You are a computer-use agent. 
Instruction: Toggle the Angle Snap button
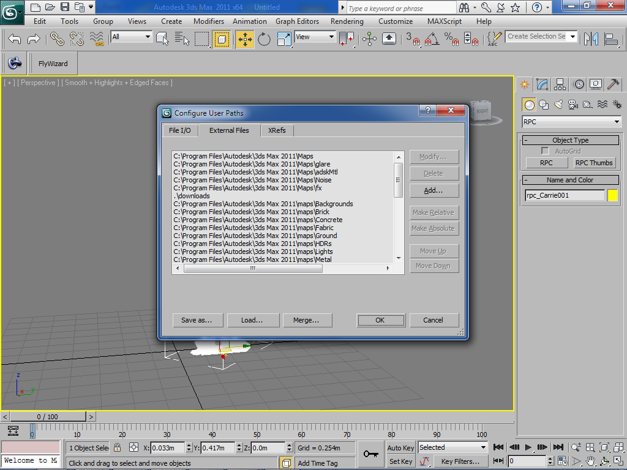pos(432,39)
